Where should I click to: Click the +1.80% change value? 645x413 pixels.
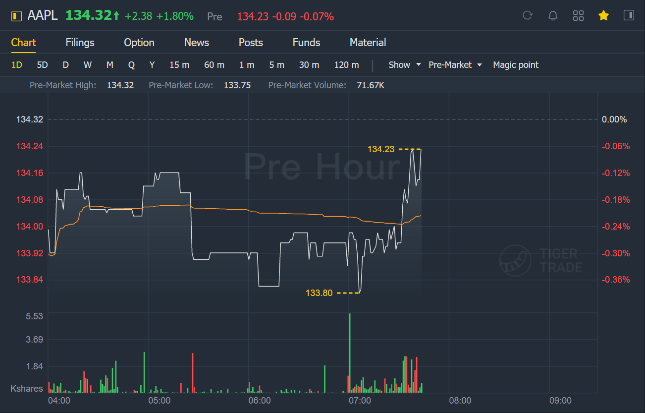coord(175,16)
